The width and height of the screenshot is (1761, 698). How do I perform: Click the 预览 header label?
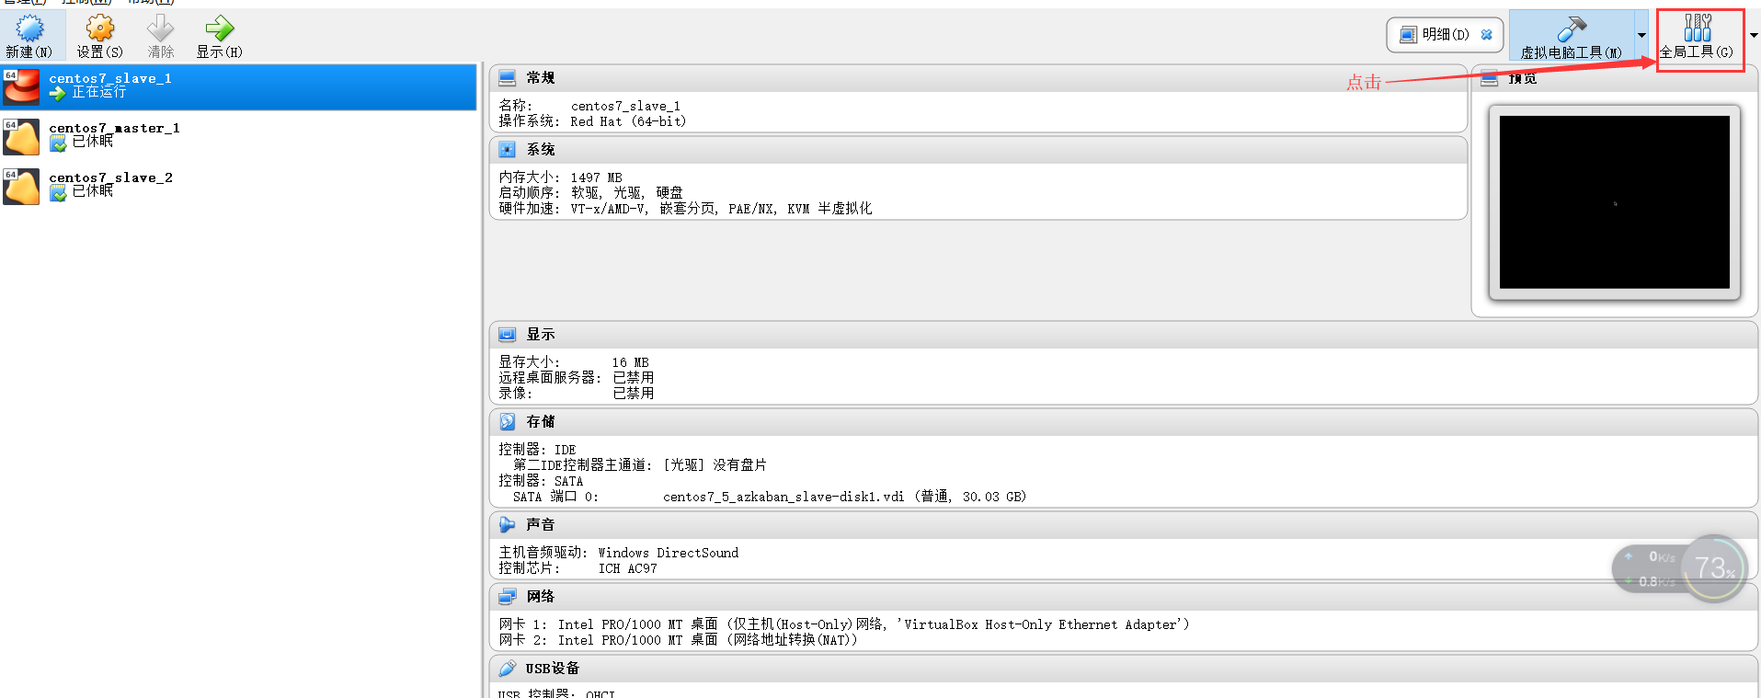point(1523,79)
